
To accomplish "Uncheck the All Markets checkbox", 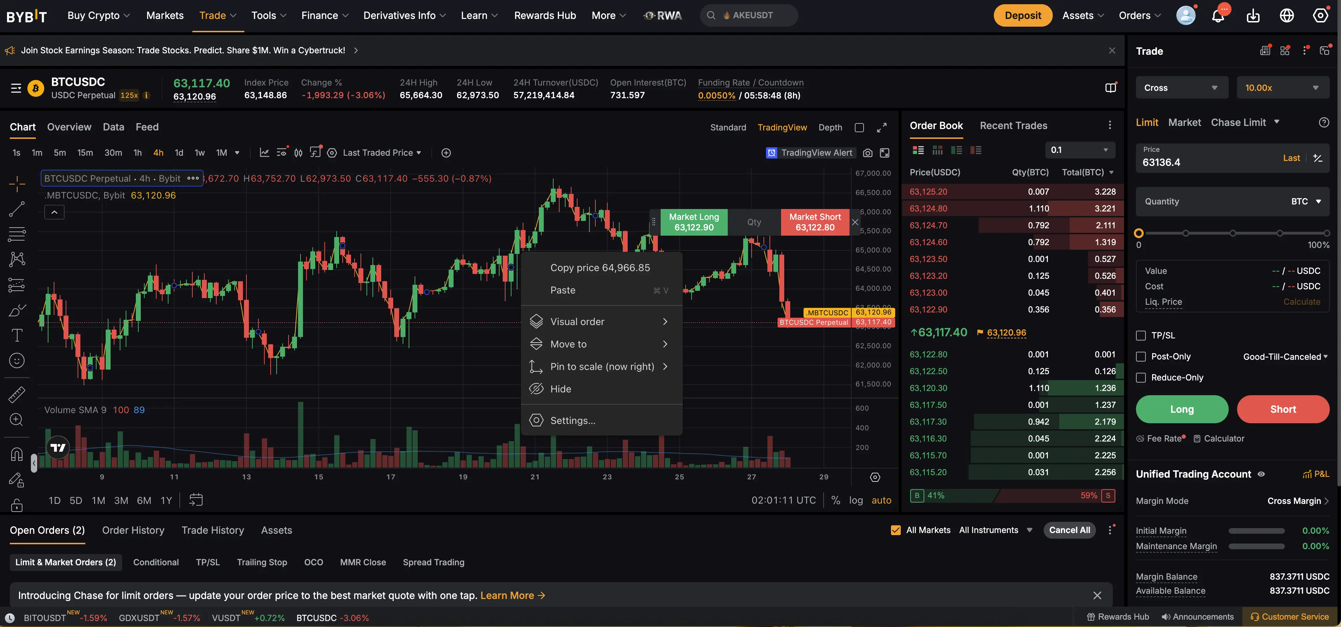I will pyautogui.click(x=896, y=530).
